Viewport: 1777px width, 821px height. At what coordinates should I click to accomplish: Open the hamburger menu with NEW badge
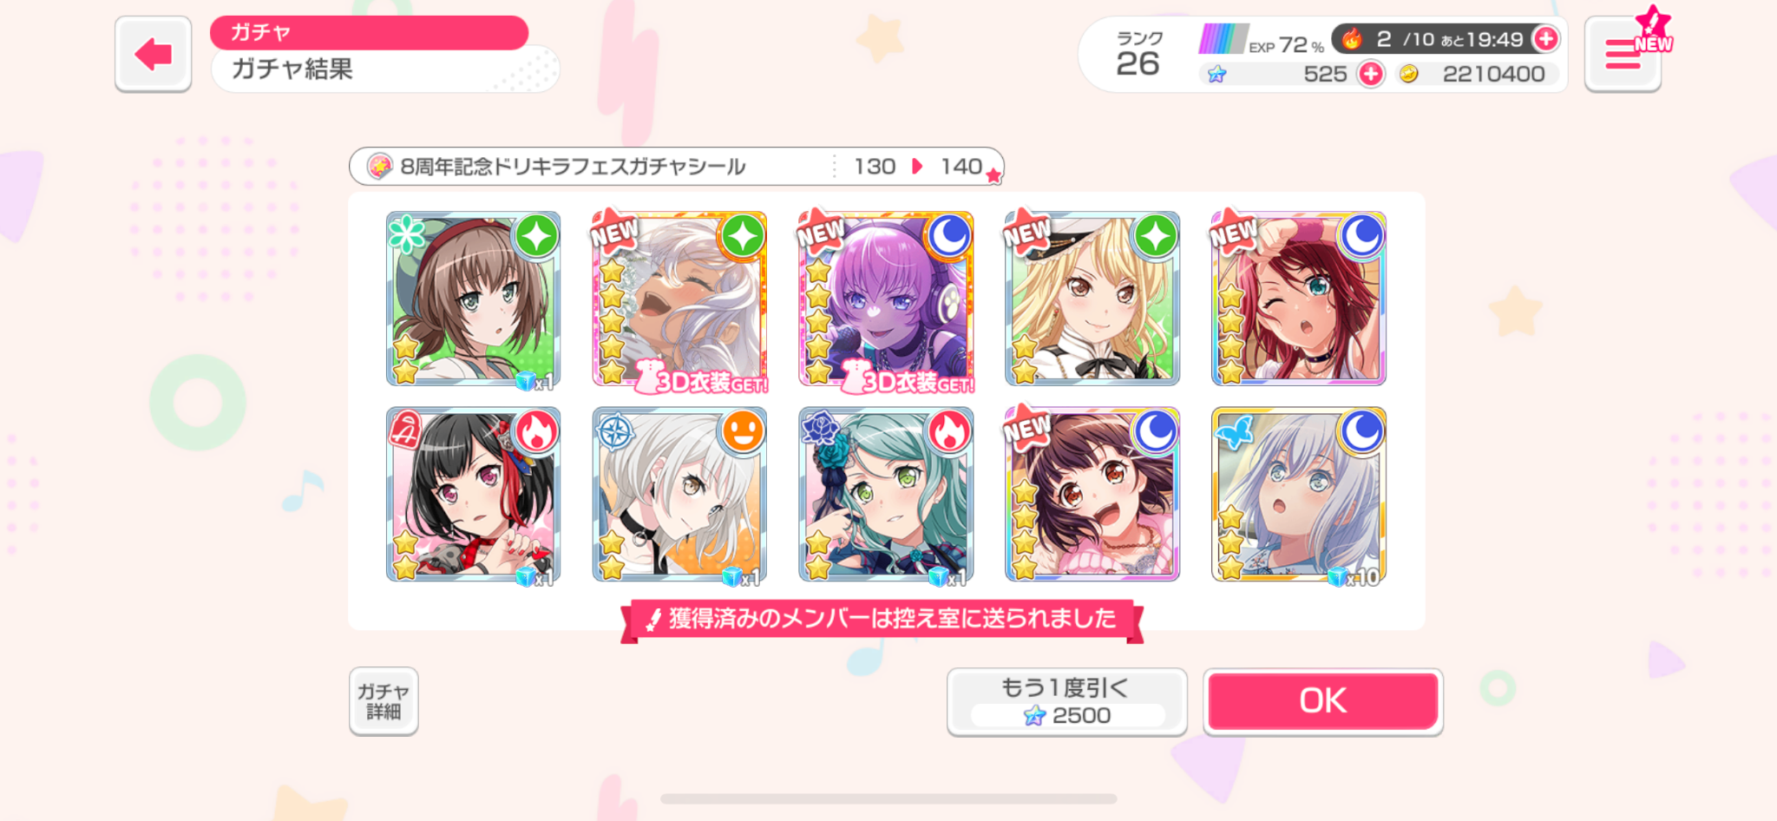tap(1623, 54)
